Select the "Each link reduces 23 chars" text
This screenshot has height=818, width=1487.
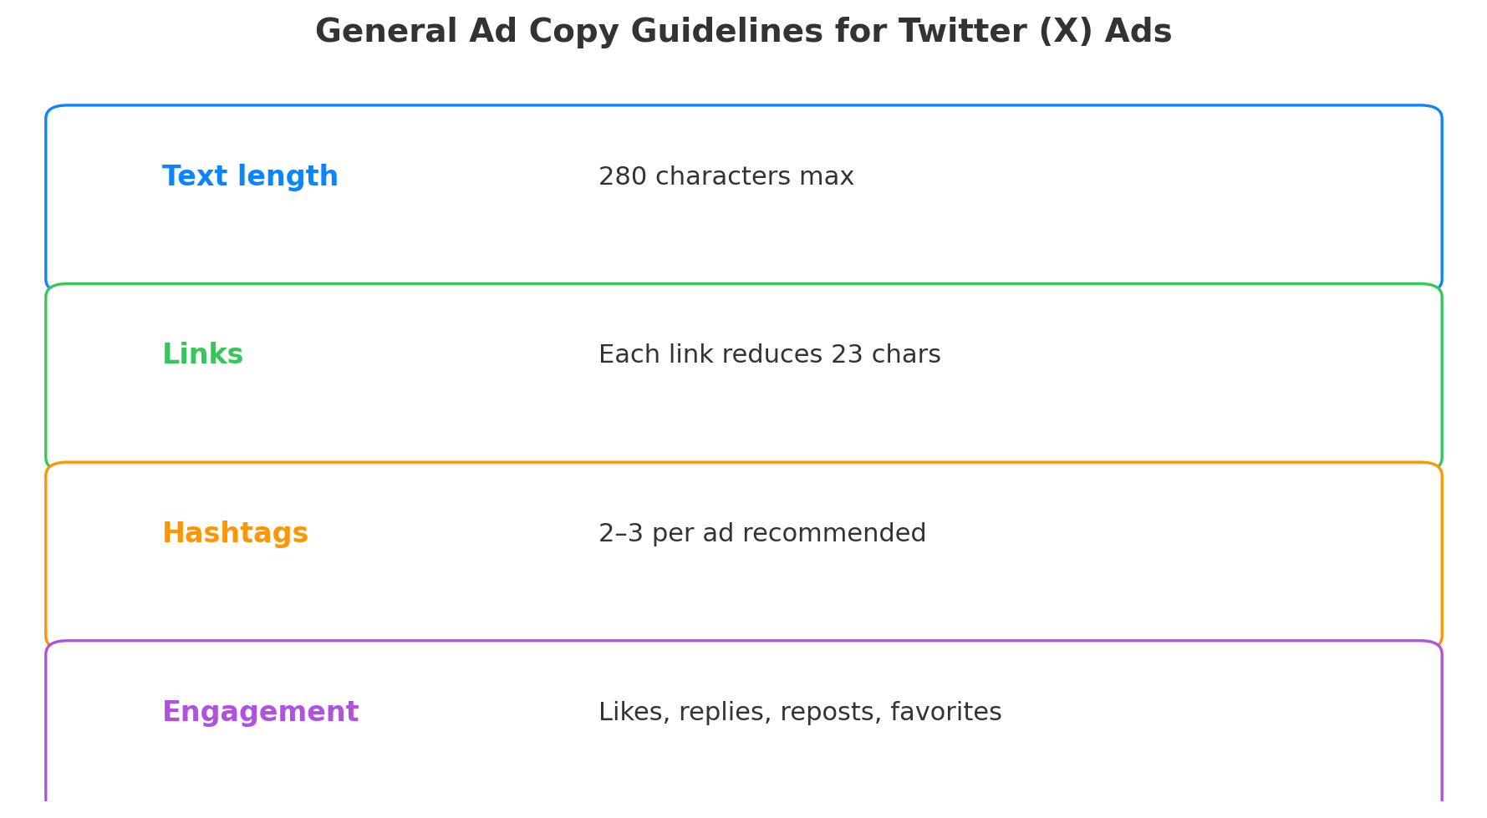pos(769,355)
